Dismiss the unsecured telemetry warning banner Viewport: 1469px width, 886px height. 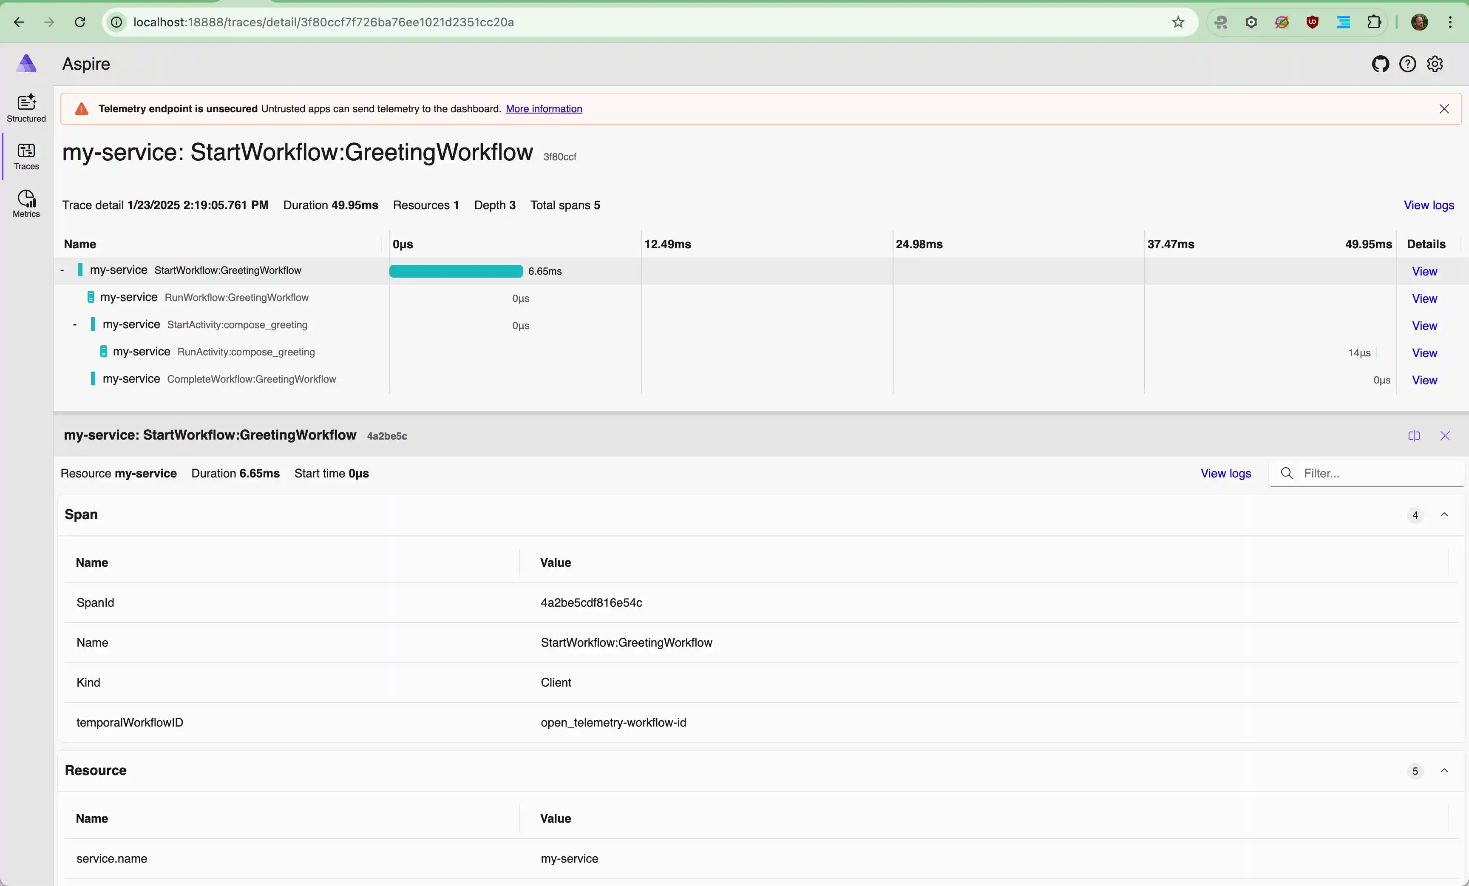click(1444, 108)
